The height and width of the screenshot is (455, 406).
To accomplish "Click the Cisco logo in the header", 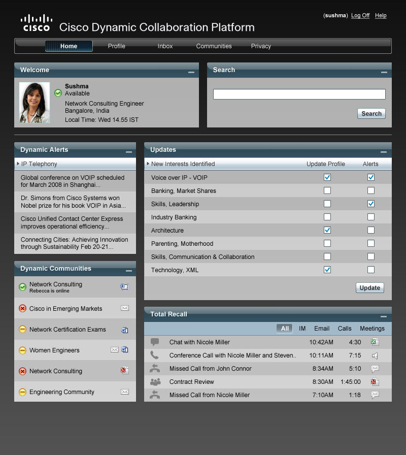I will pos(37,23).
